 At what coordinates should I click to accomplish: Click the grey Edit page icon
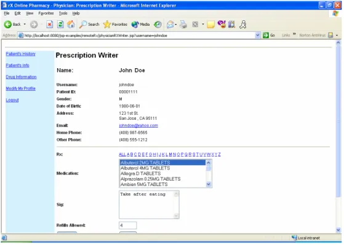click(195, 25)
